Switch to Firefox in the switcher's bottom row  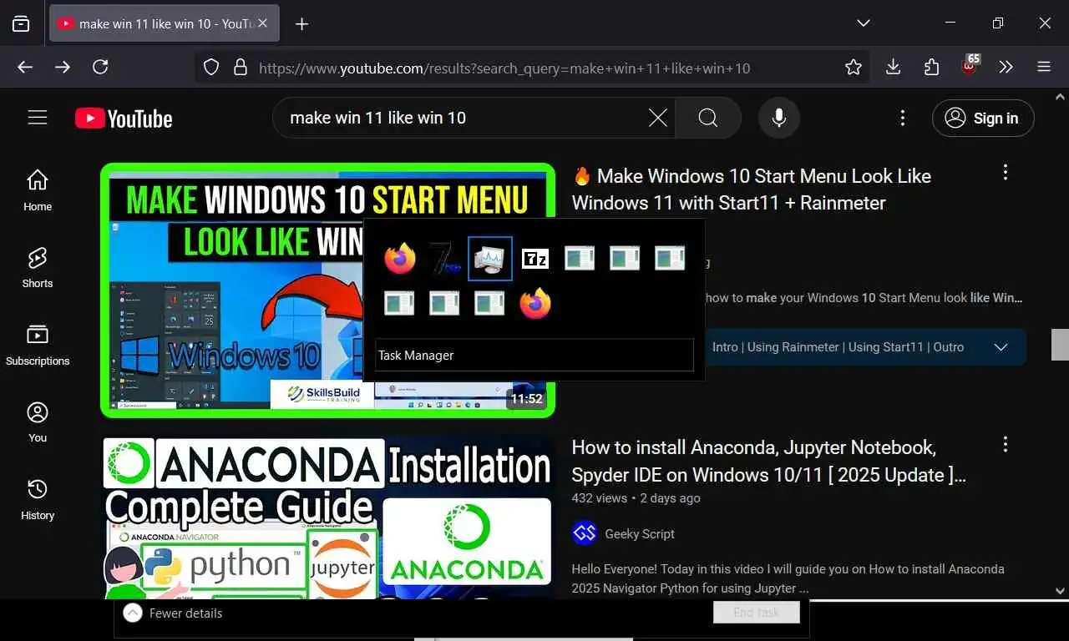coord(535,304)
